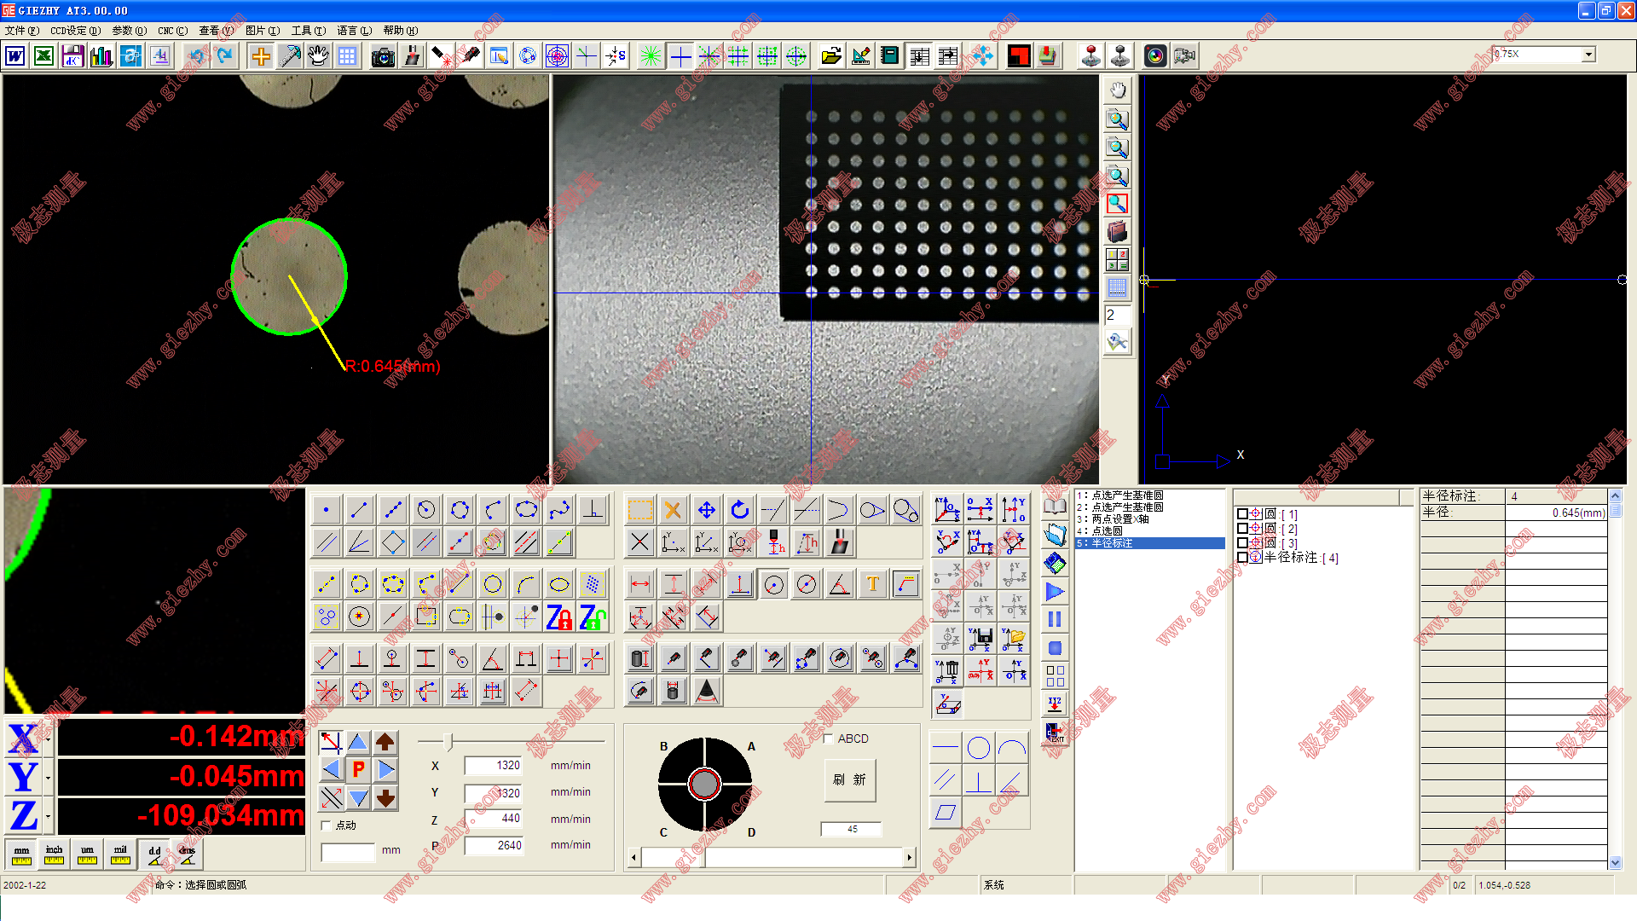The width and height of the screenshot is (1637, 921).
Task: Toggle checkbox for 圆 [2] element
Action: (x=1242, y=529)
